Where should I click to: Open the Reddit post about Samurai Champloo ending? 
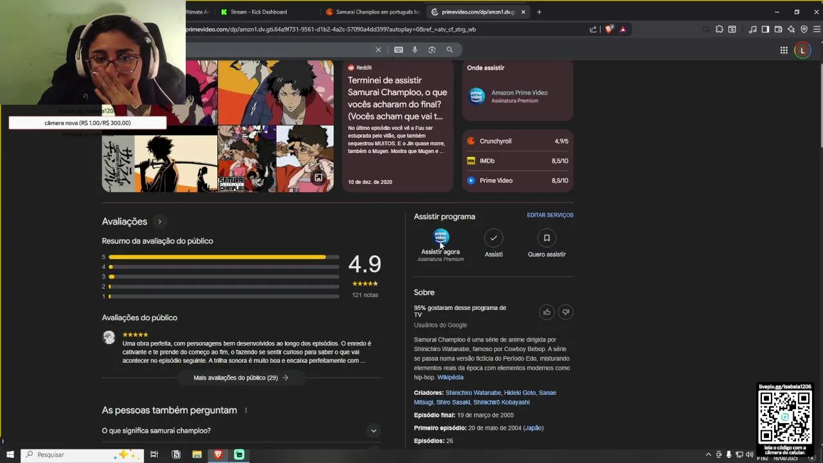coord(397,126)
